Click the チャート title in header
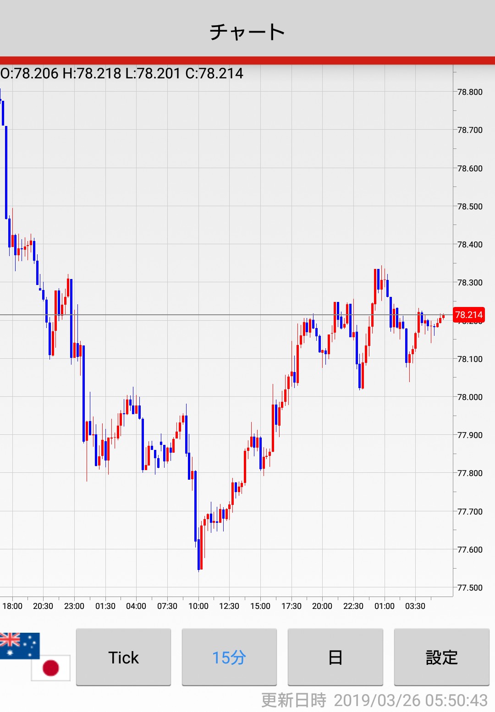The height and width of the screenshot is (712, 495). tap(247, 32)
